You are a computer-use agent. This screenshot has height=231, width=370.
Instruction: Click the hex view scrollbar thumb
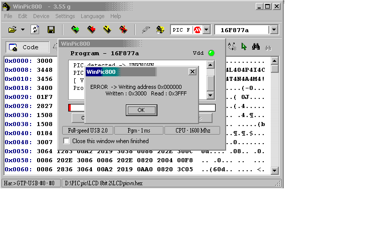[274, 69]
